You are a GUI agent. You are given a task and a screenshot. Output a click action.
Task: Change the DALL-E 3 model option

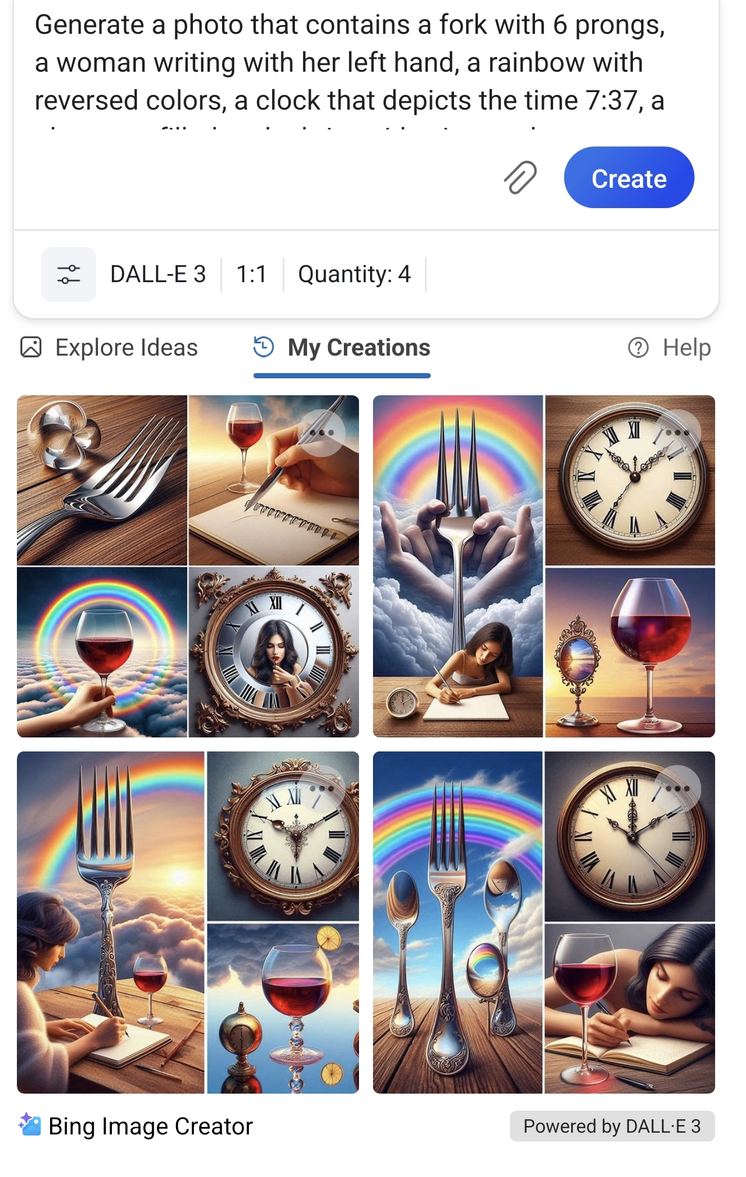click(x=158, y=274)
